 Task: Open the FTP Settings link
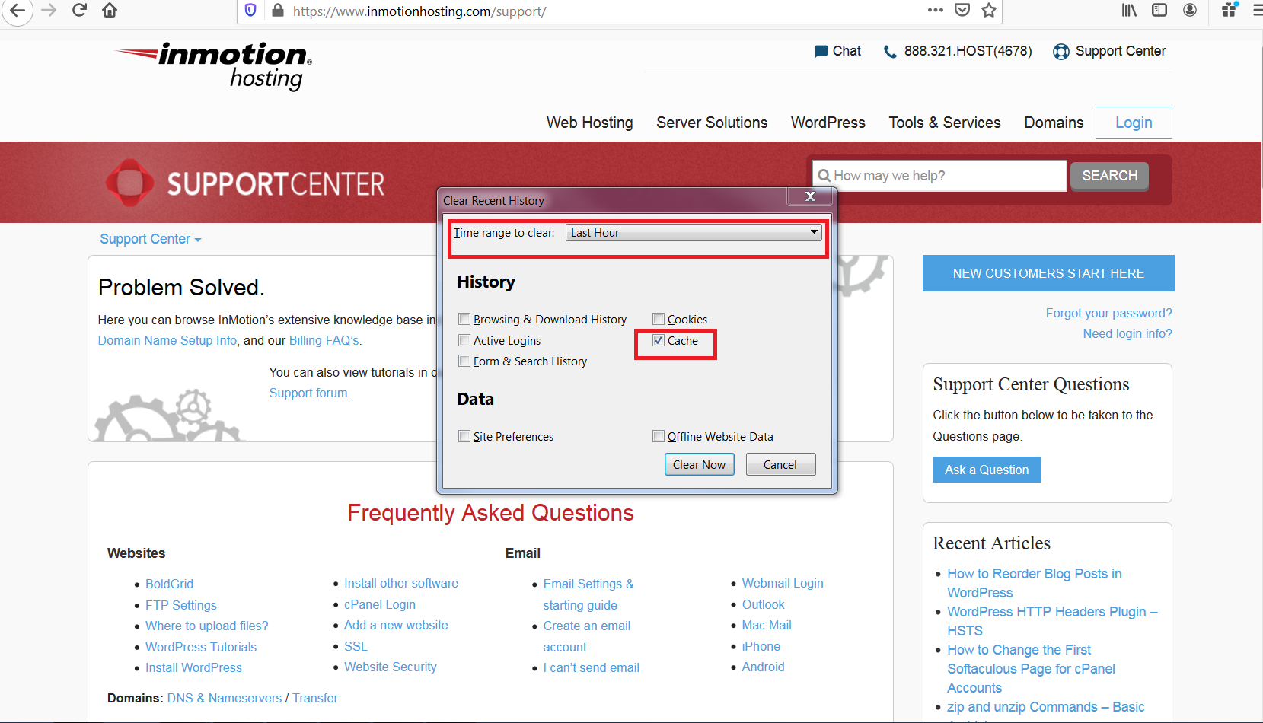181,605
